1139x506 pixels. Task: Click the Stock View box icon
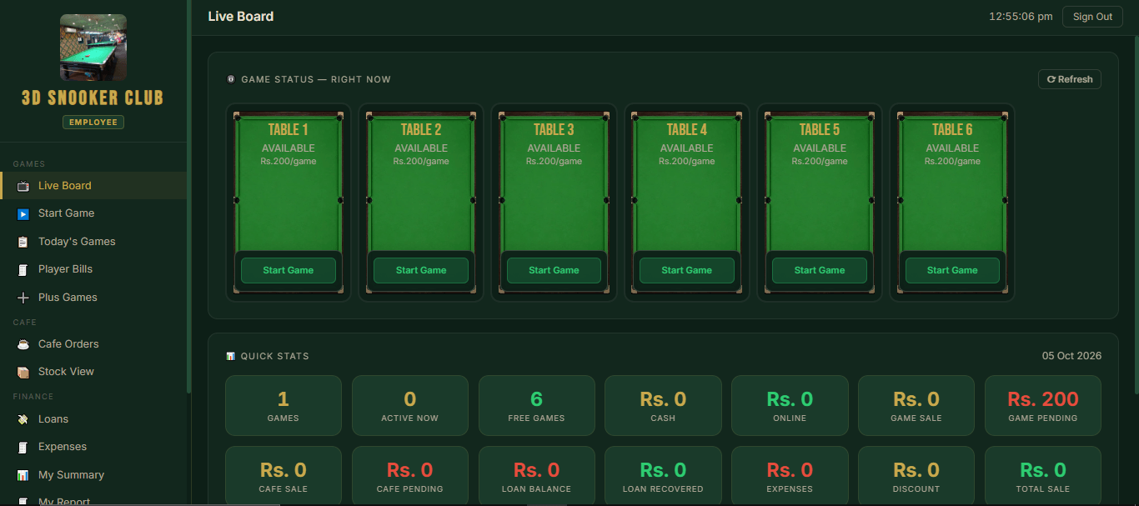[23, 372]
